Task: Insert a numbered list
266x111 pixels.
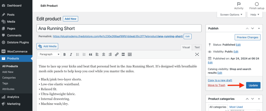Action: pos(84,54)
